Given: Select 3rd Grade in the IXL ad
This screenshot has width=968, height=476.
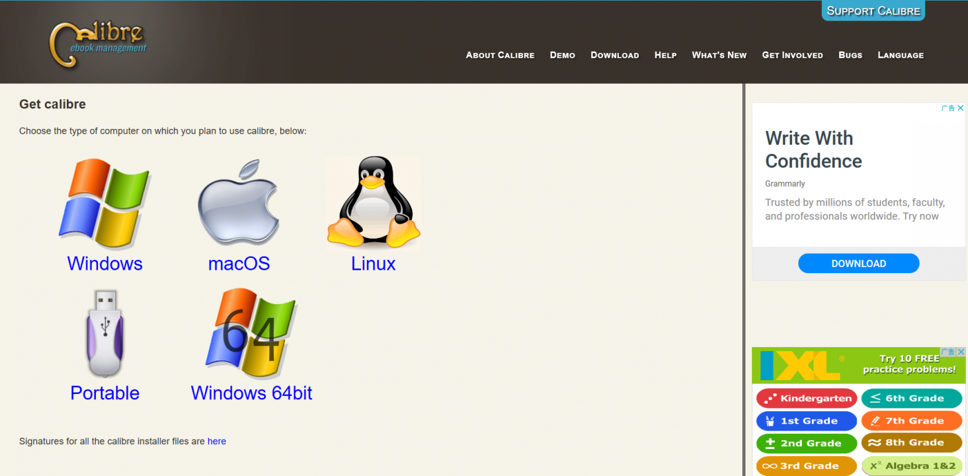Looking at the screenshot, I should pyautogui.click(x=807, y=466).
